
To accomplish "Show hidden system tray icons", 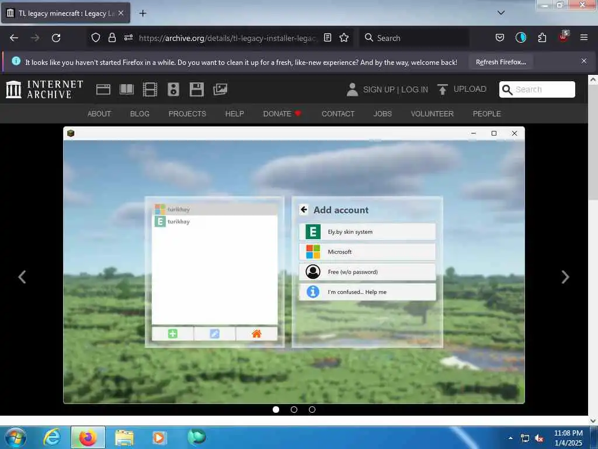I will [510, 438].
